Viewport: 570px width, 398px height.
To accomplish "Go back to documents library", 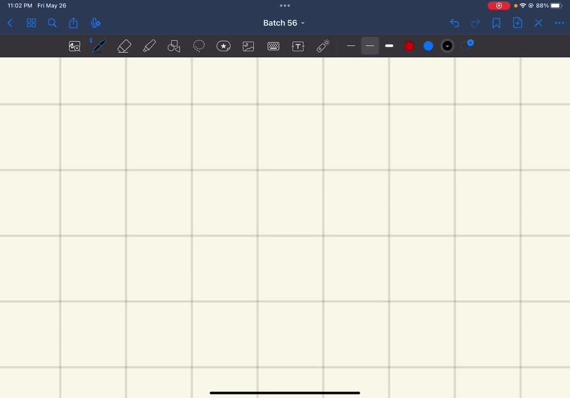I will click(10, 23).
